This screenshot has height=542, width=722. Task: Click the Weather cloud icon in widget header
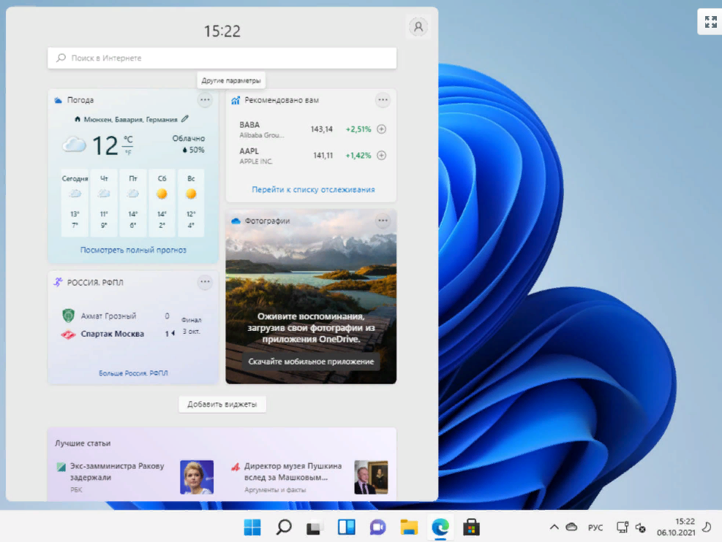click(58, 100)
